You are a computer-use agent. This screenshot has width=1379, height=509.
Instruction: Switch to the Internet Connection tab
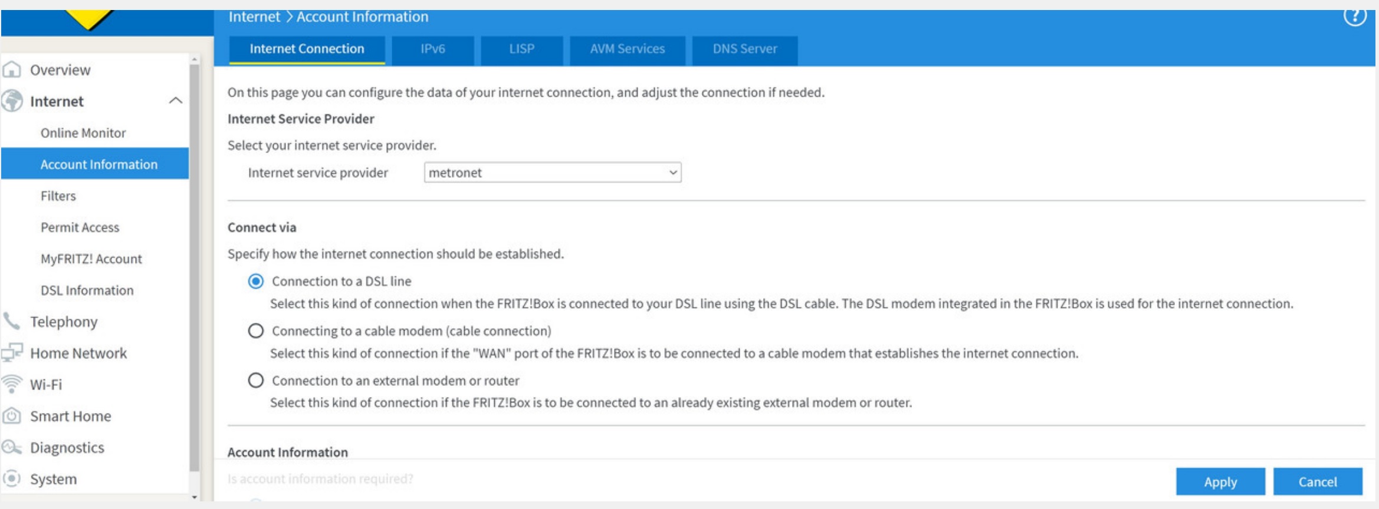coord(307,49)
